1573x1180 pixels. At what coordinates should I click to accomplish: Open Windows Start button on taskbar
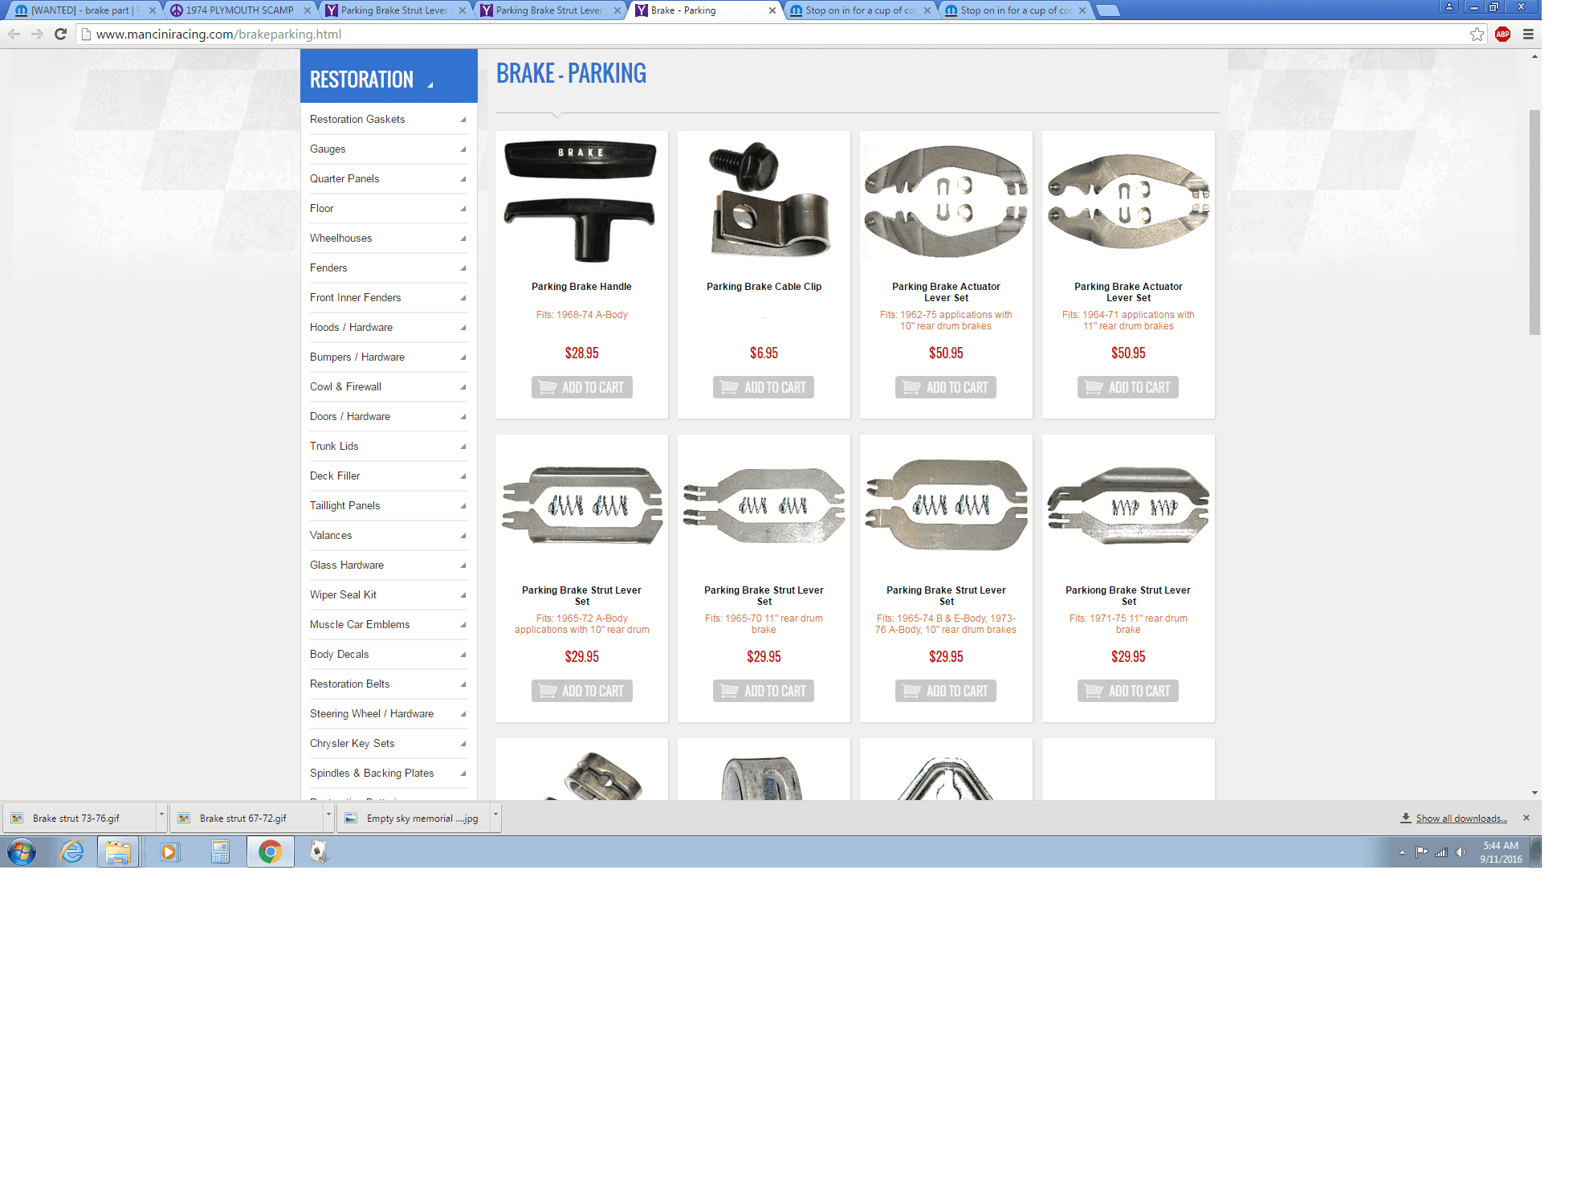(x=22, y=851)
